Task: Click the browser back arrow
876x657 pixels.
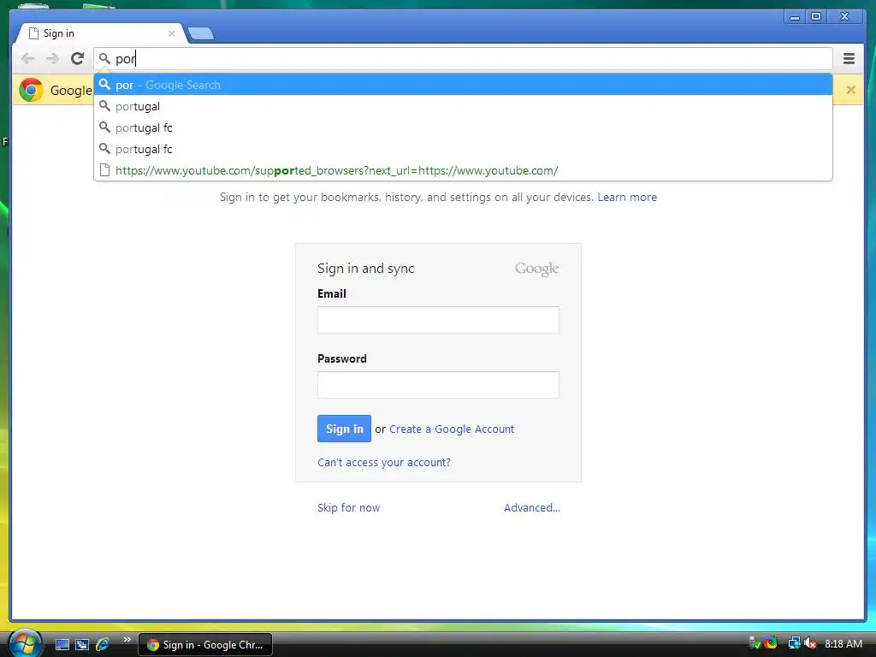Action: pyautogui.click(x=27, y=59)
